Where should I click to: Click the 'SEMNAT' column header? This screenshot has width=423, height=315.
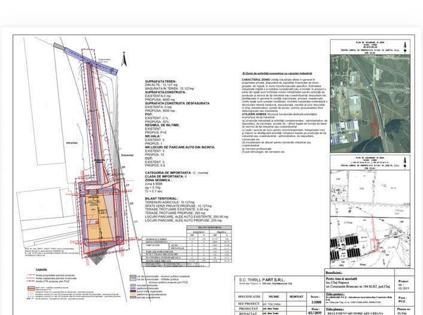click(x=297, y=296)
